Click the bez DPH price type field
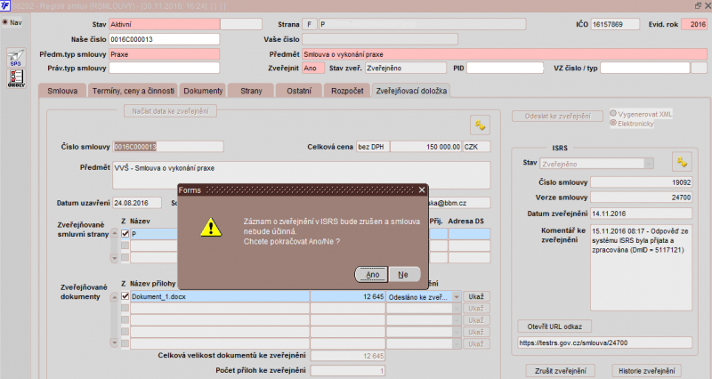The width and height of the screenshot is (712, 379). (373, 147)
